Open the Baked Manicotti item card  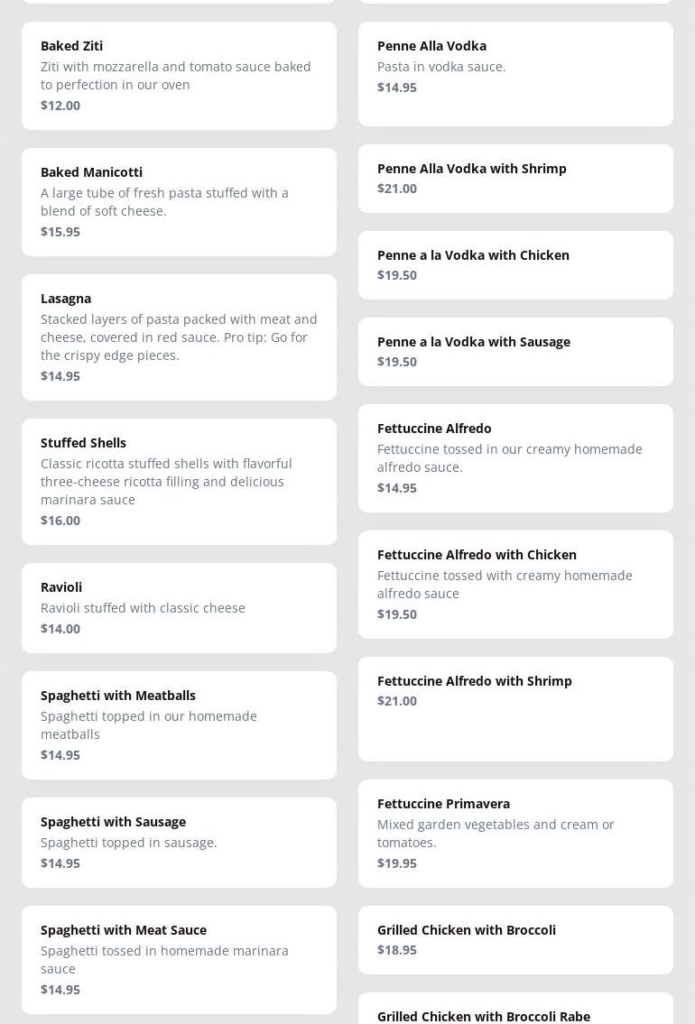tap(179, 201)
